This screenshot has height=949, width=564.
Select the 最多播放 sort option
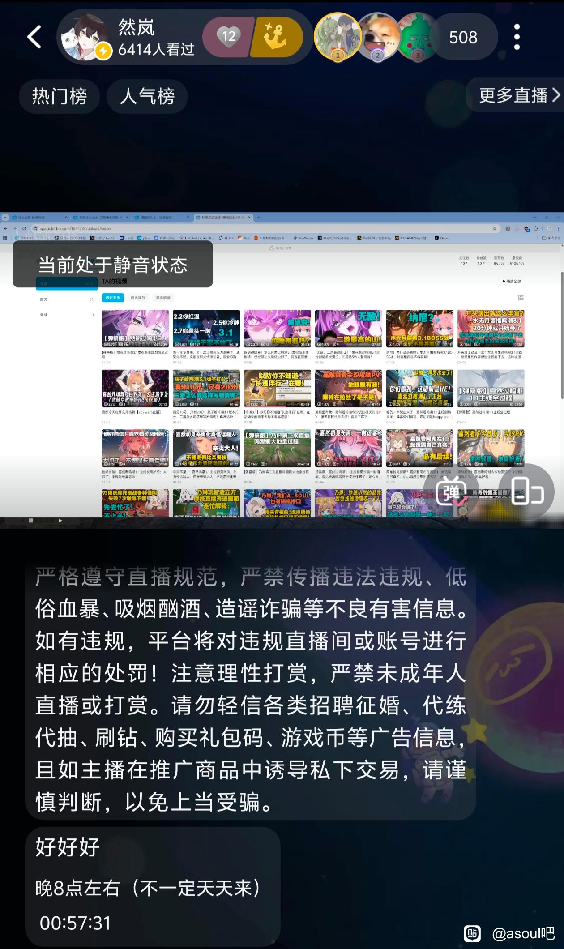pos(138,298)
